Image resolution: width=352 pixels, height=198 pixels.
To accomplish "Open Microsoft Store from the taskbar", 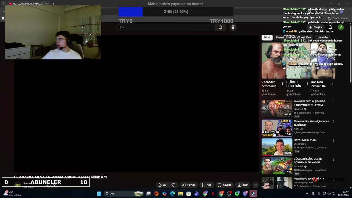I will (188, 194).
